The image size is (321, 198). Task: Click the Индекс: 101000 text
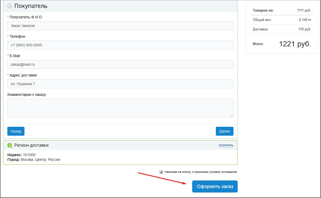[21, 155]
